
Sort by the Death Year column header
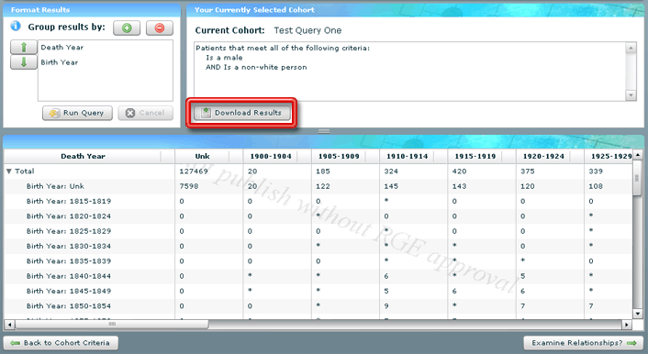[83, 156]
